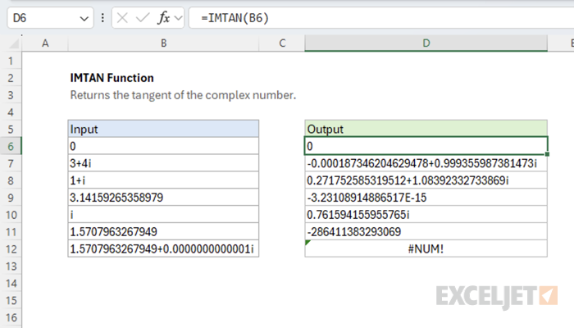Select column C header
This screenshot has height=328, width=574.
(x=282, y=43)
